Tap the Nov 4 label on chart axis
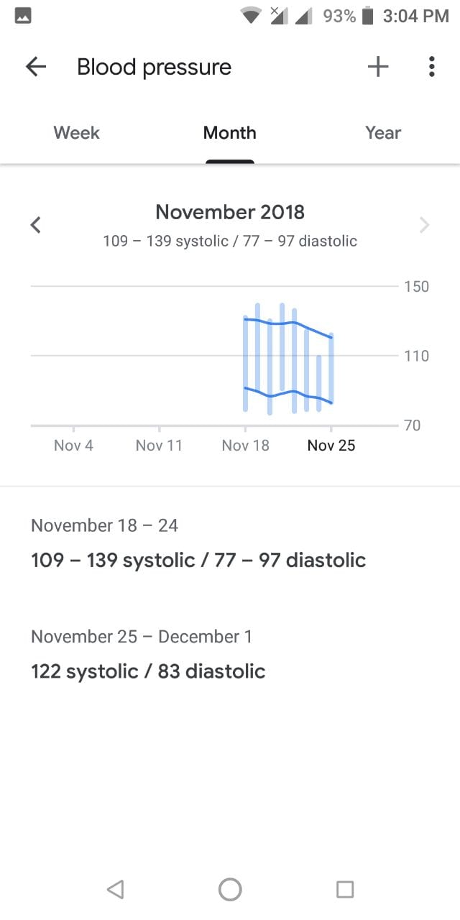This screenshot has width=460, height=920. coord(73,446)
